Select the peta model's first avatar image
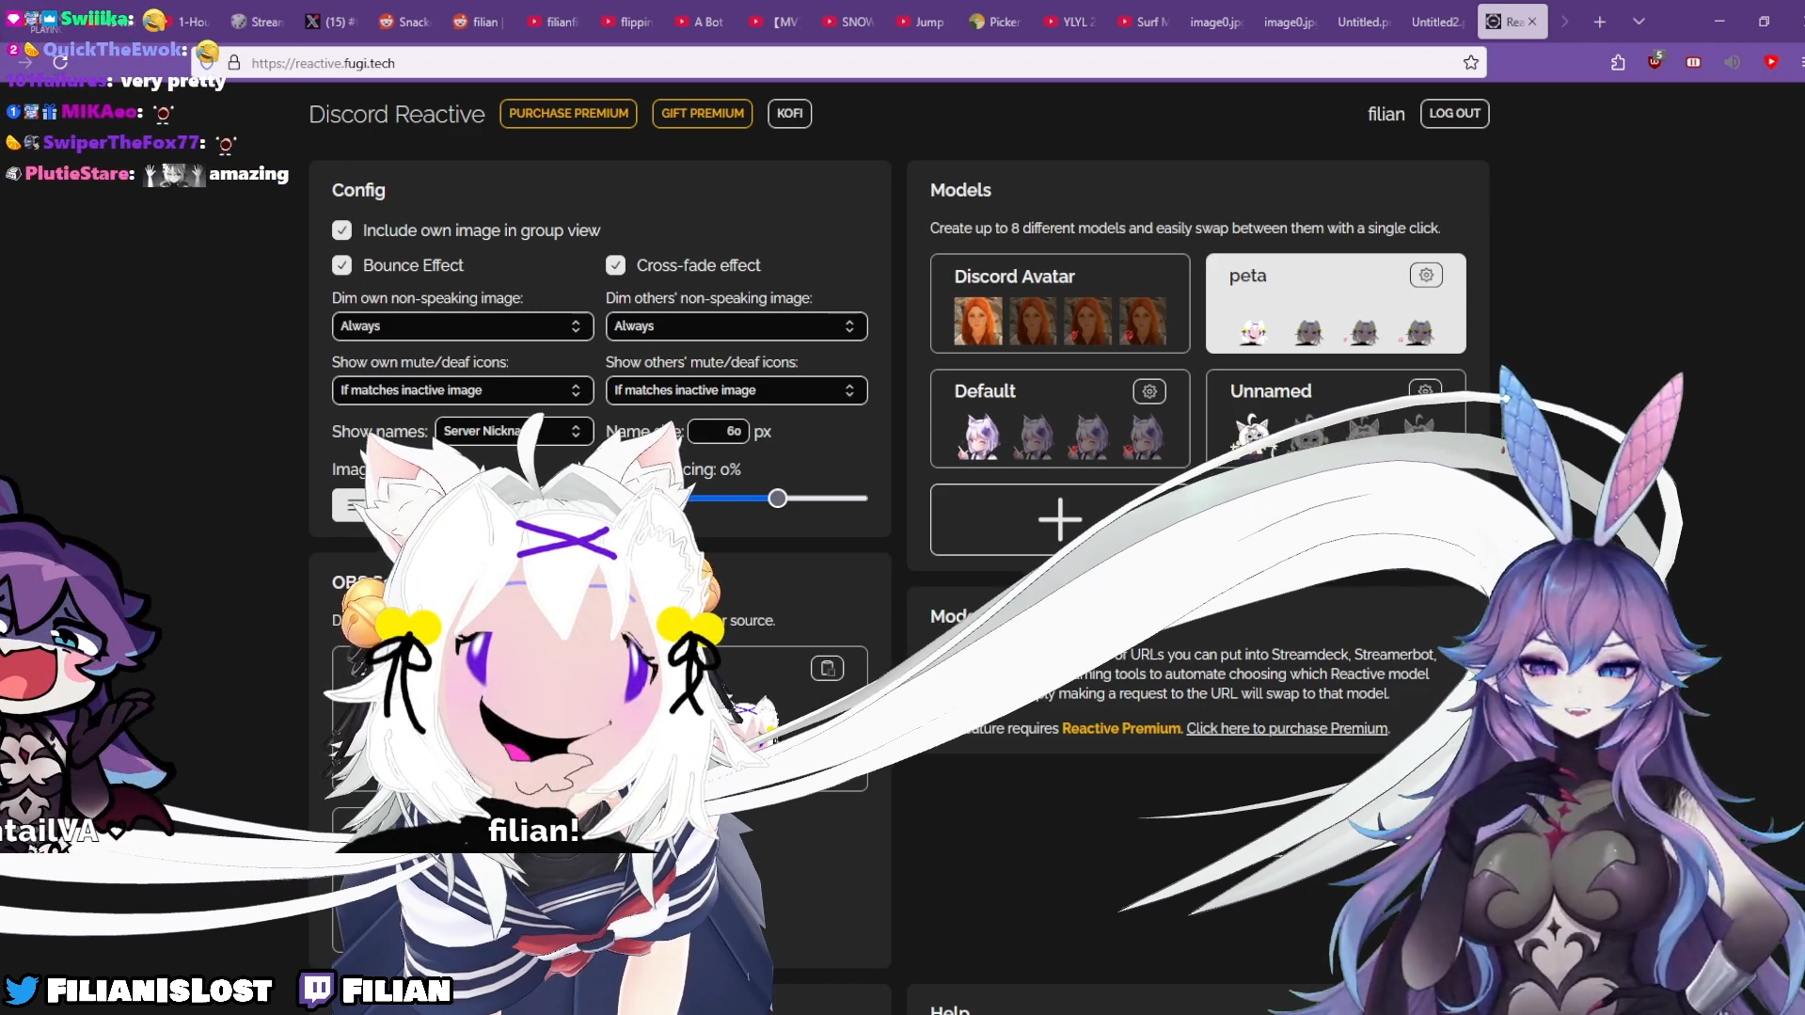 point(1253,331)
